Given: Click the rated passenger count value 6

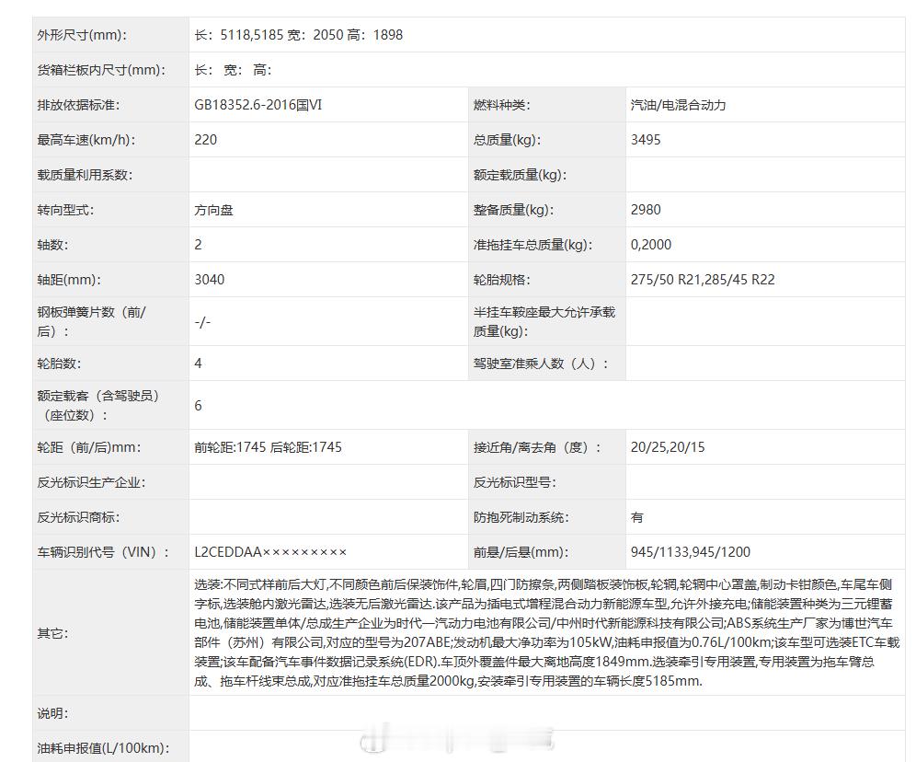Looking at the screenshot, I should point(198,406).
